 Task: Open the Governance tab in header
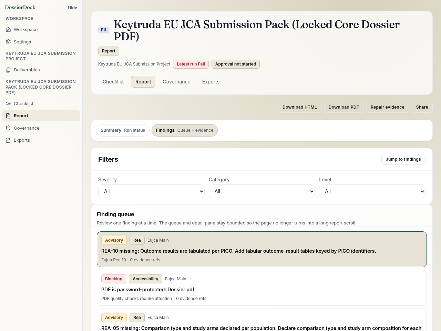tap(176, 82)
